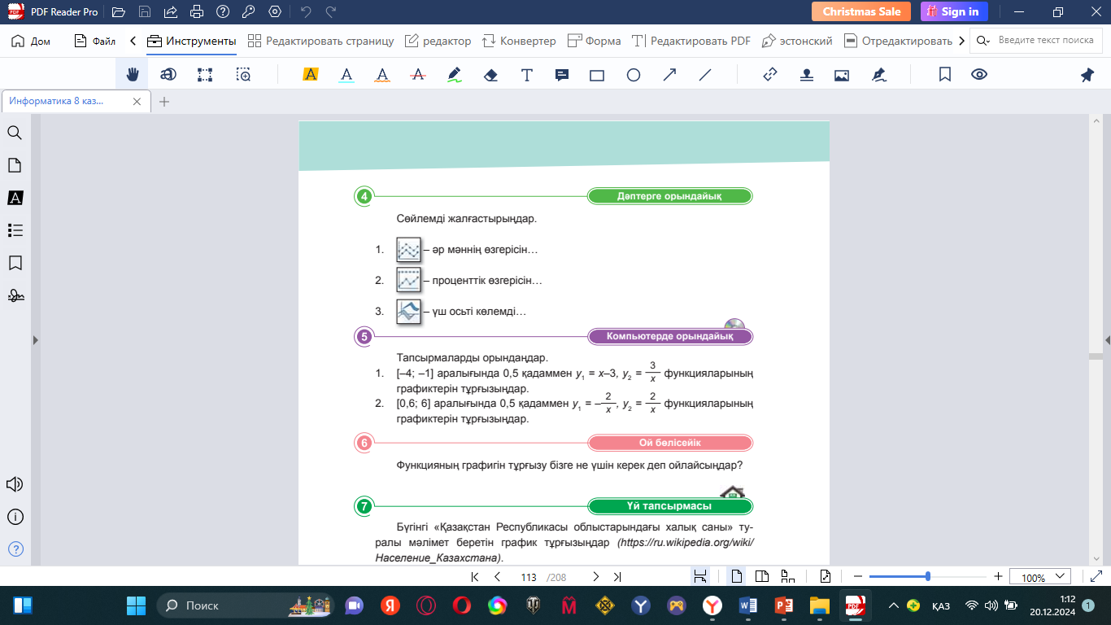This screenshot has height=625, width=1111.
Task: Select the Arrow drawing tool
Action: 669,75
